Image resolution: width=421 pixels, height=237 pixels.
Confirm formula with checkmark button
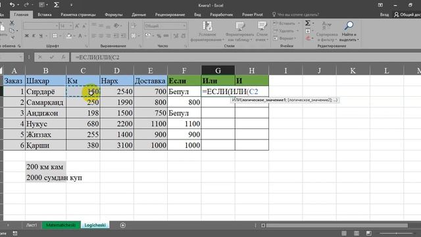(x=51, y=57)
